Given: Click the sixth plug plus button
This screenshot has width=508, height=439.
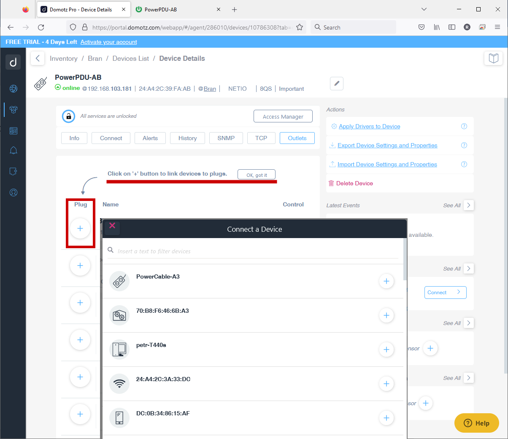Looking at the screenshot, I should tap(80, 414).
